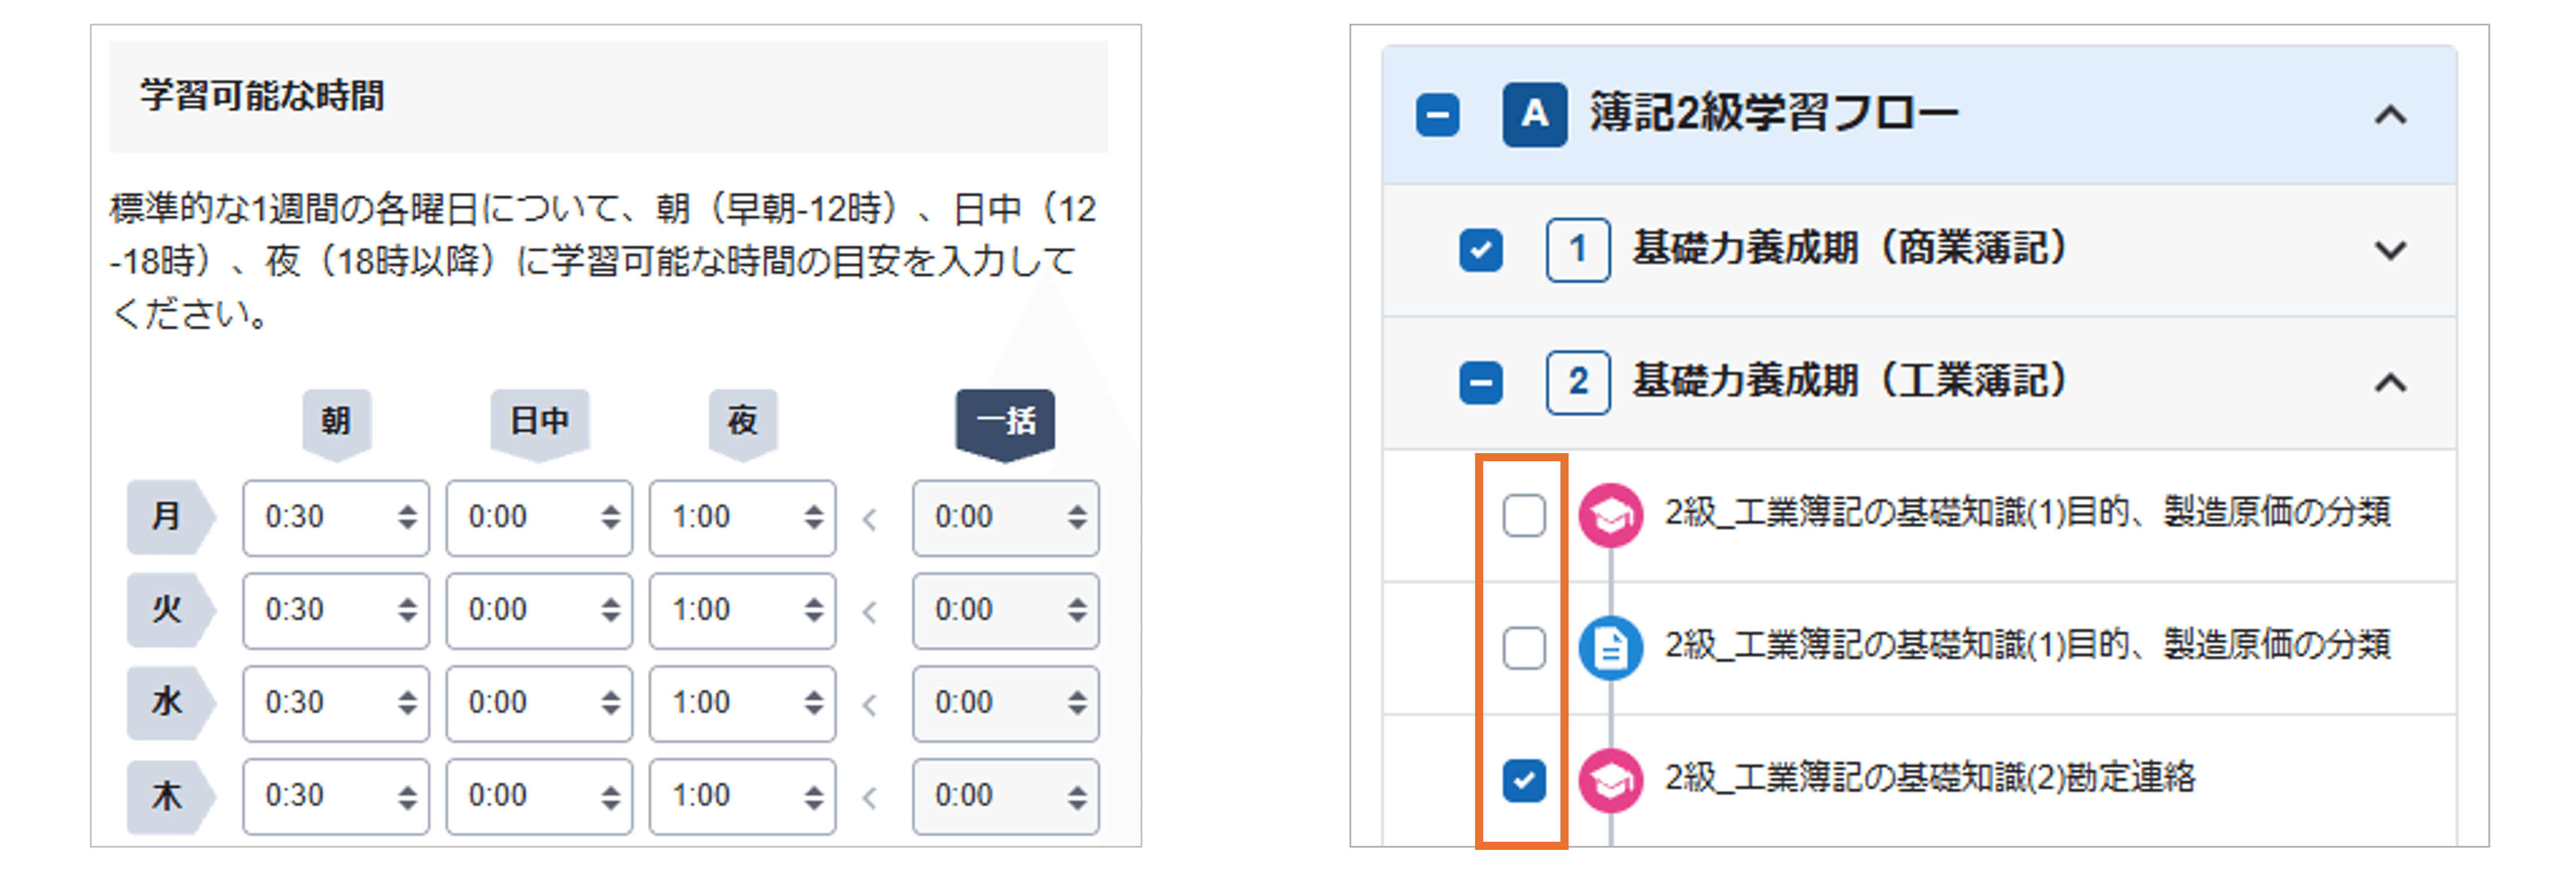Check the first 工業簿記の基礎知識(1) lesson checkbox
The width and height of the screenshot is (2576, 876).
coord(1523,516)
